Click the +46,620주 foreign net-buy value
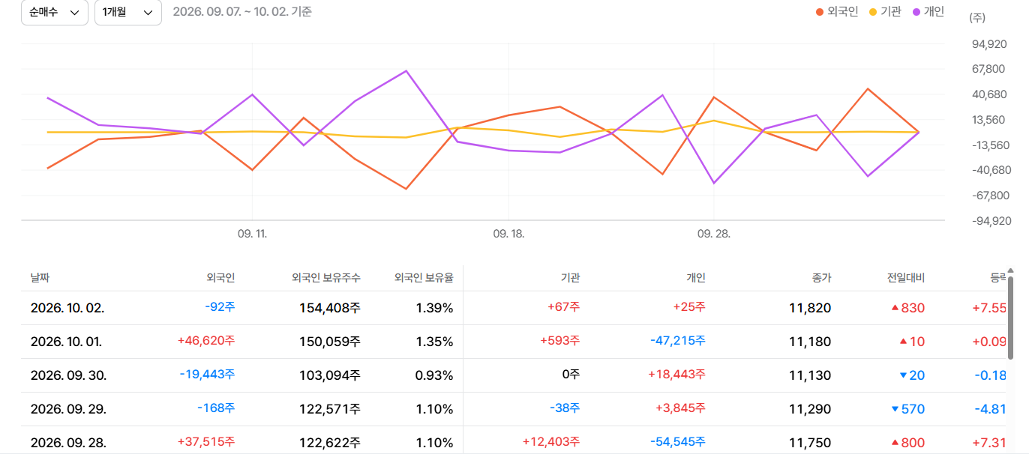This screenshot has height=454, width=1029. click(x=206, y=341)
